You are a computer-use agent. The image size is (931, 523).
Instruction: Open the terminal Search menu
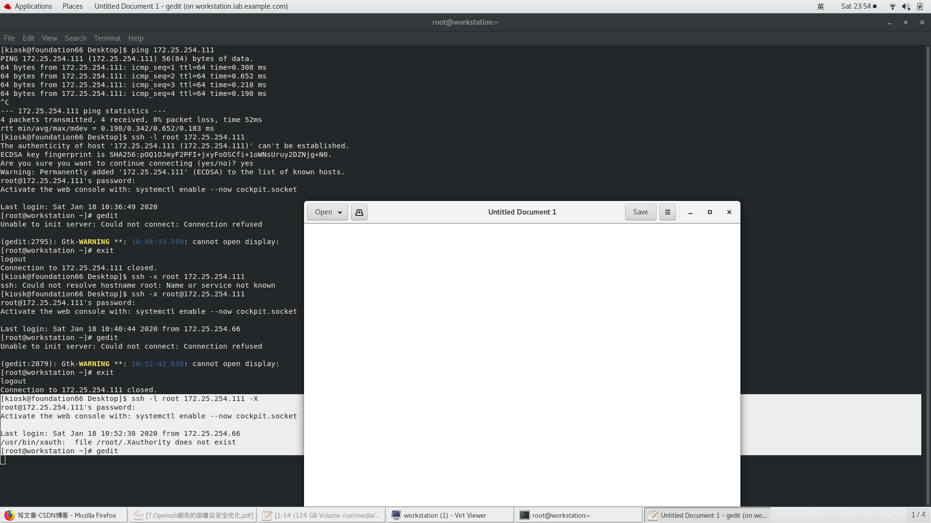75,38
